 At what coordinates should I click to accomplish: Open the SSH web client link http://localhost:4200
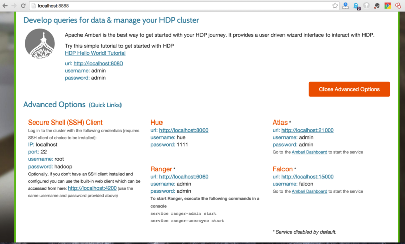pyautogui.click(x=92, y=188)
